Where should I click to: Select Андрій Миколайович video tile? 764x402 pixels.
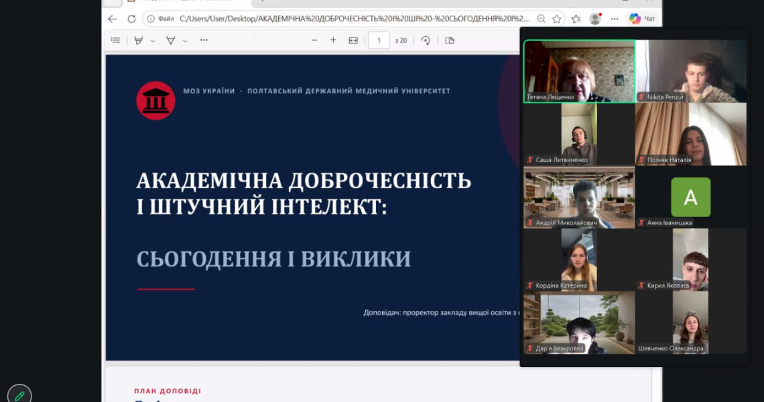tap(579, 197)
